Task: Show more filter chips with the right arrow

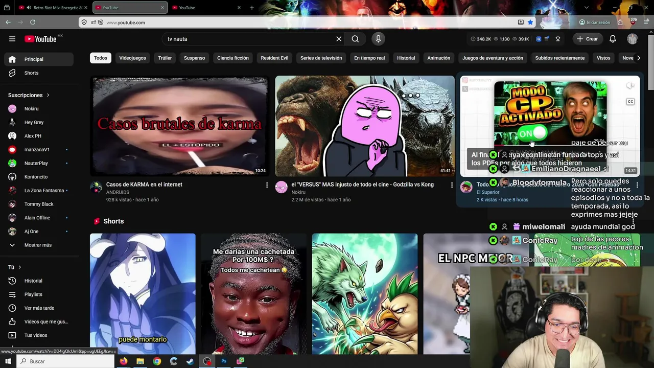Action: tap(638, 58)
